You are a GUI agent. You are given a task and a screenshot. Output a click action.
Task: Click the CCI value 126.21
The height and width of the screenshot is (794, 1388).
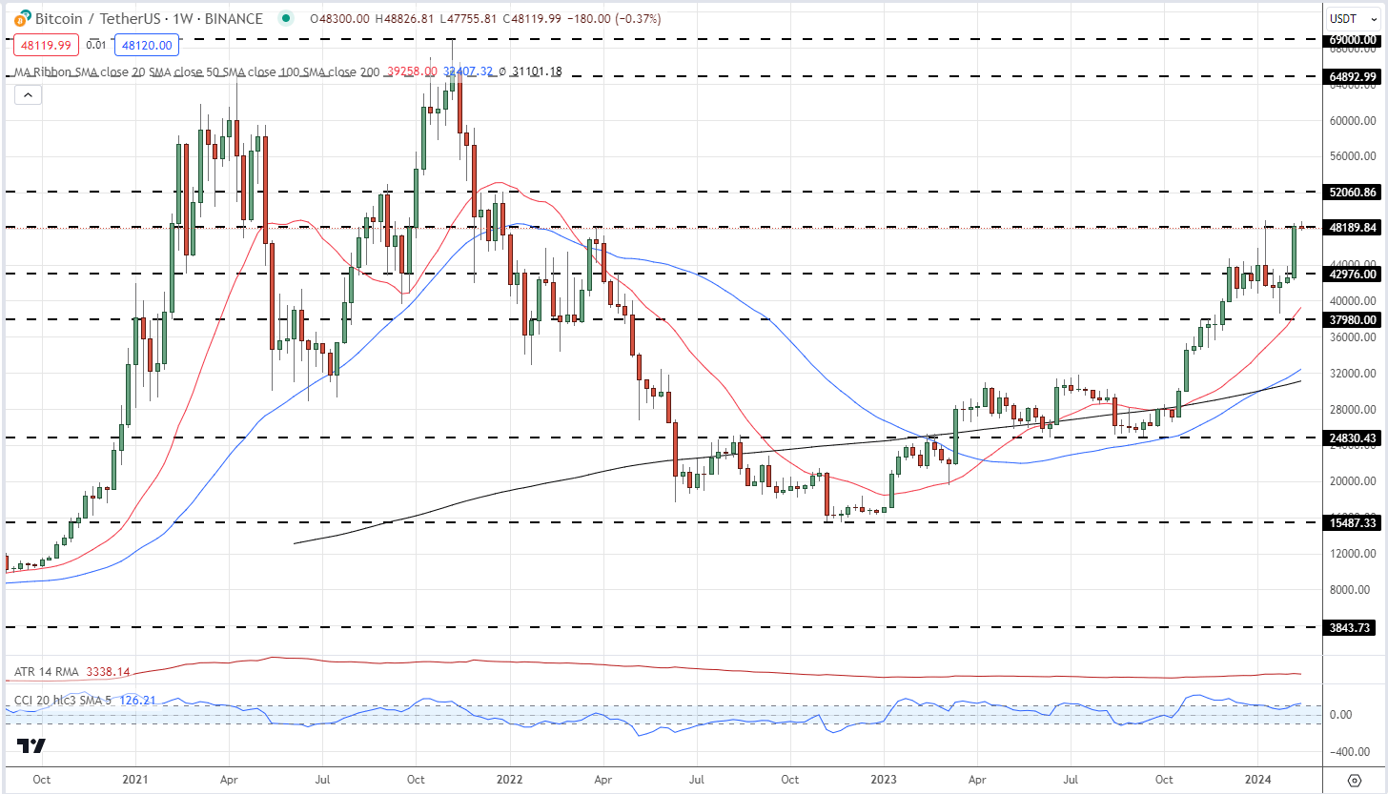[138, 702]
